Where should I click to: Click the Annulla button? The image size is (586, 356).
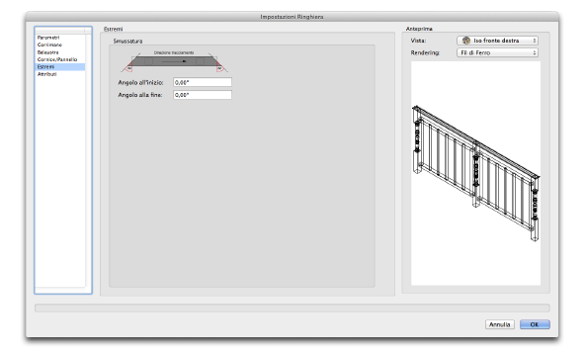click(500, 324)
